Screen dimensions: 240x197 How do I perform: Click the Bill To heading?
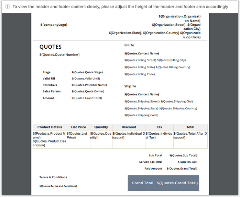tap(129, 45)
